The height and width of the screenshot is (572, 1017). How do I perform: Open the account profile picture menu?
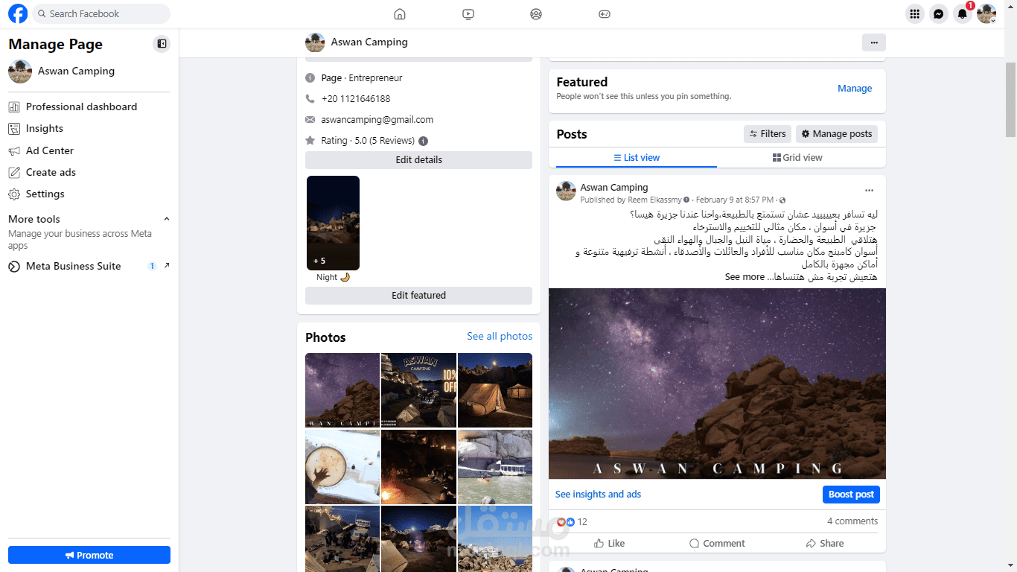pos(986,13)
